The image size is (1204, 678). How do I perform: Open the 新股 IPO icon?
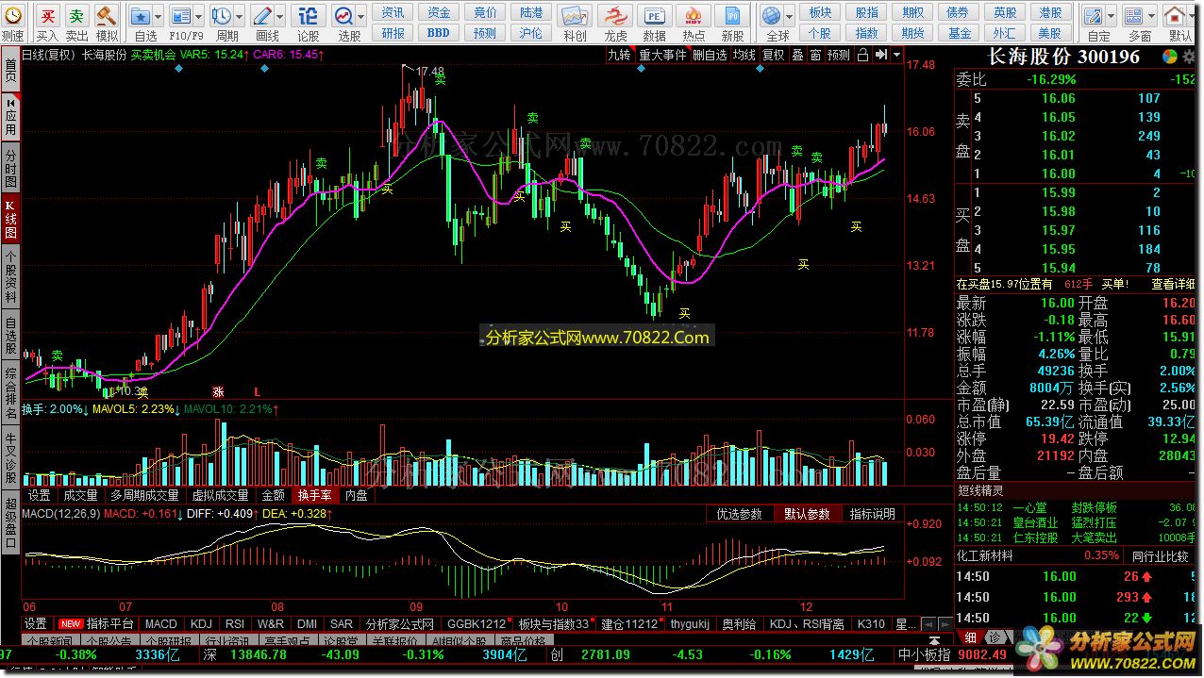coord(732,16)
